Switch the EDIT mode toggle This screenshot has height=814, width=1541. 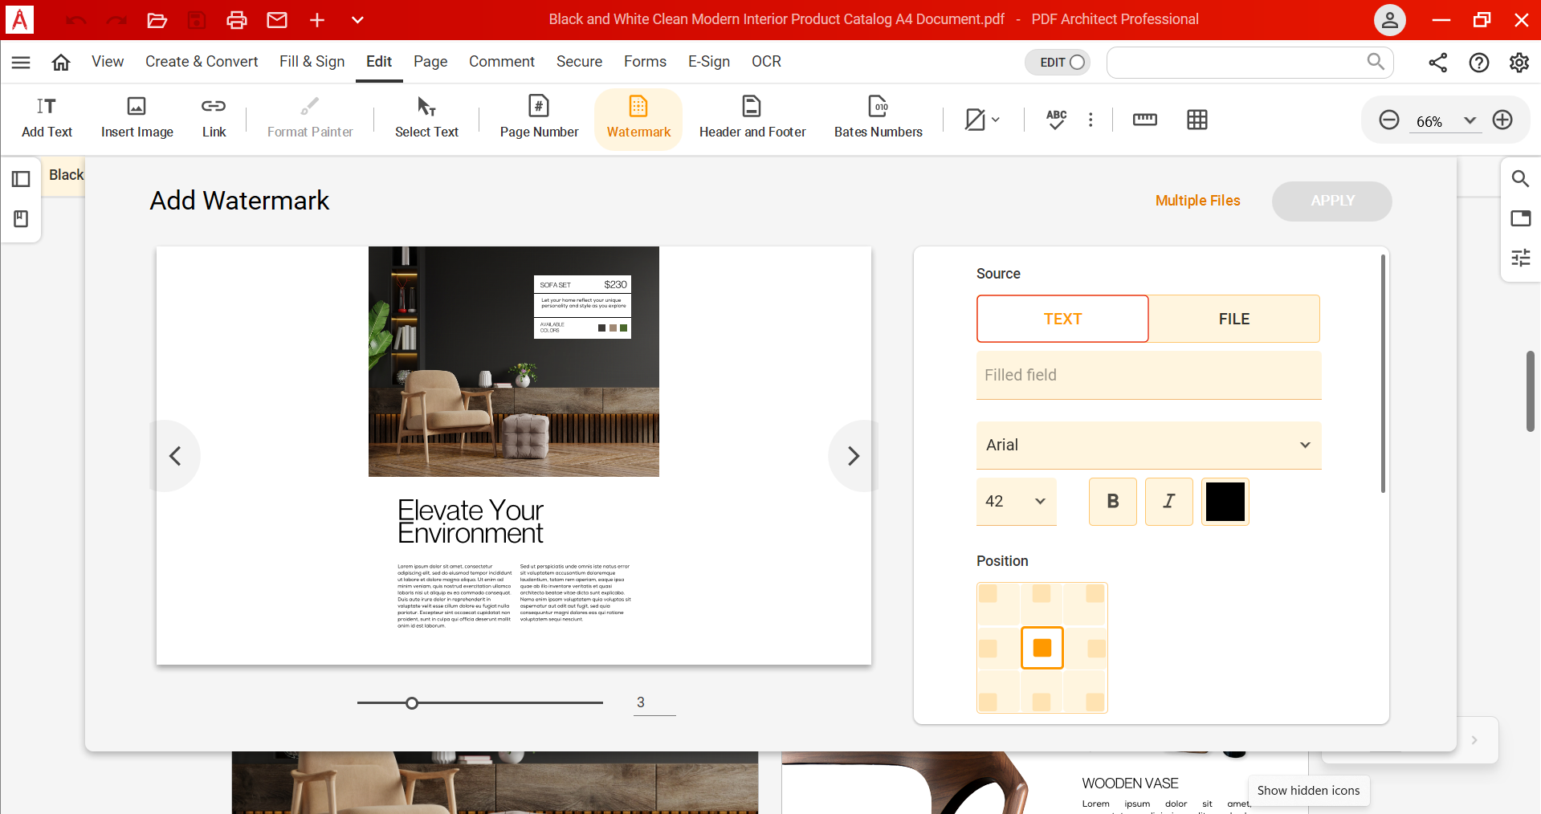pyautogui.click(x=1057, y=62)
